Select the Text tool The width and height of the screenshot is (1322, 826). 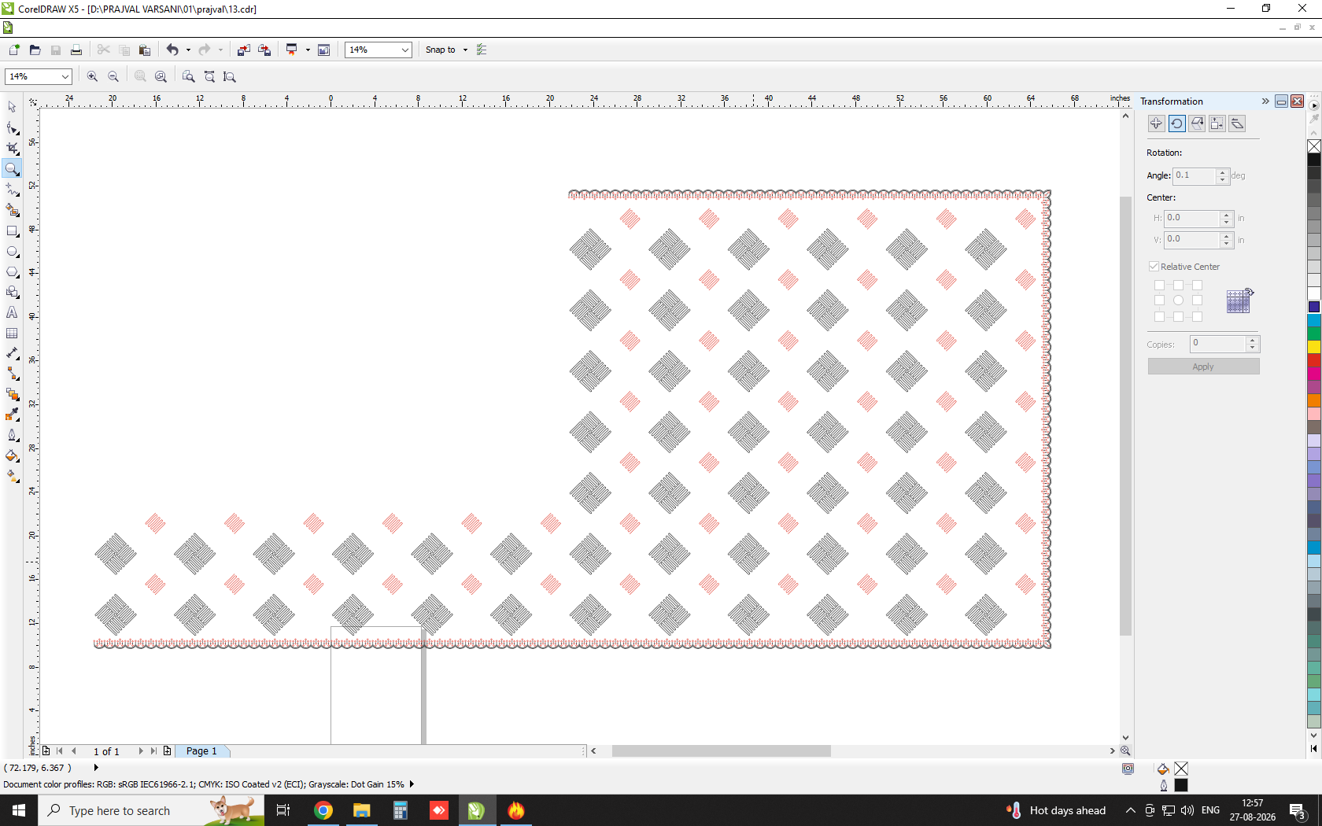coord(12,312)
